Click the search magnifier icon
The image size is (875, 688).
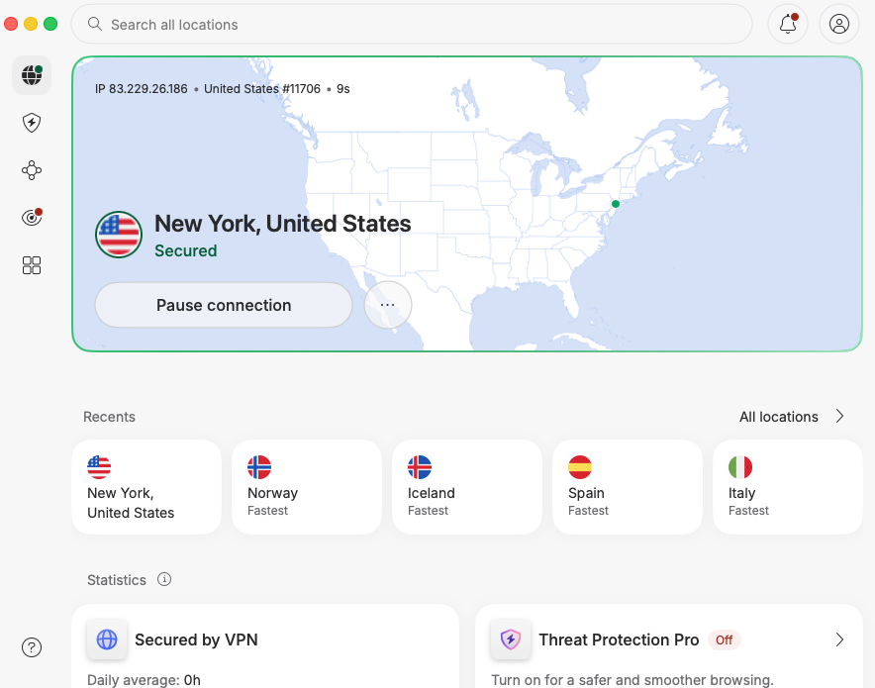[x=95, y=24]
